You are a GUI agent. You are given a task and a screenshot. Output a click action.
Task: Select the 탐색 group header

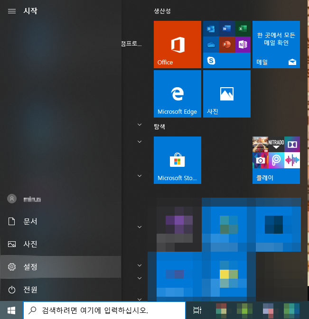point(159,127)
